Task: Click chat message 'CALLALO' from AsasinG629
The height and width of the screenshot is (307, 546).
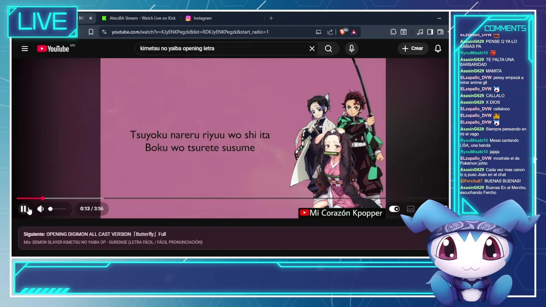Action: point(495,96)
